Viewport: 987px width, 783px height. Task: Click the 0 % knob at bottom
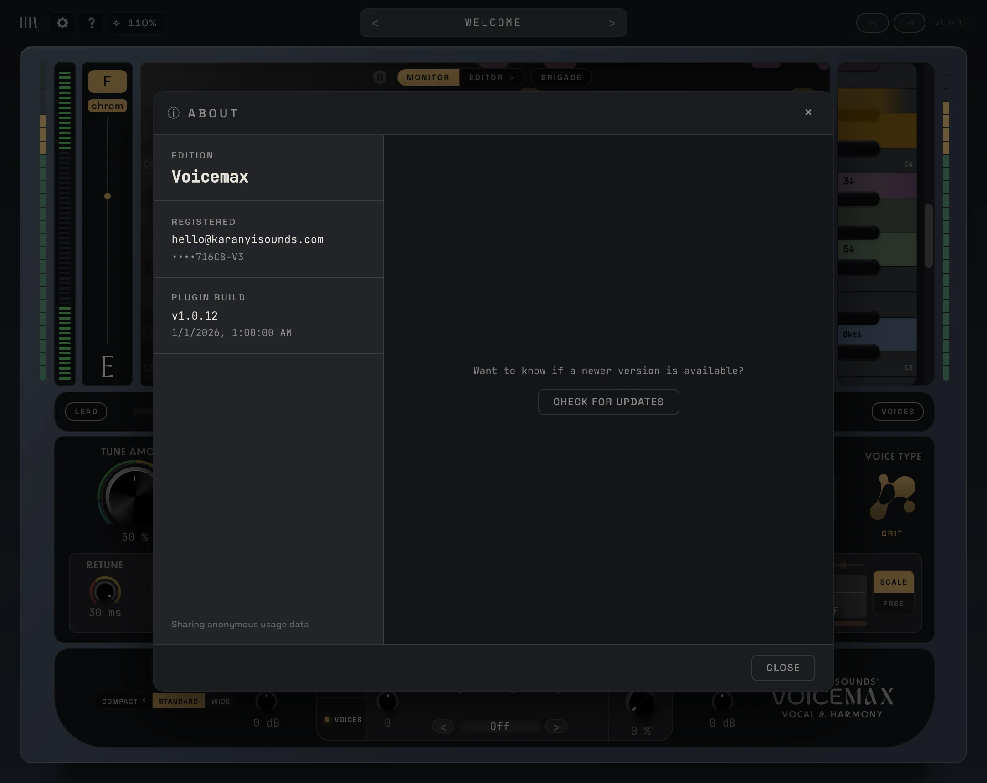(640, 703)
